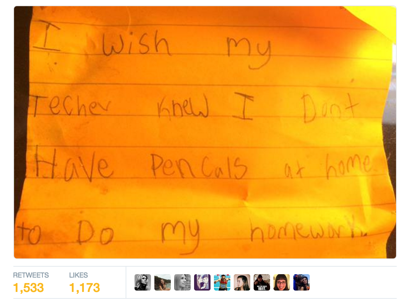This screenshot has width=407, height=308.
Task: Click the RETWEETS label
Action: 31,275
